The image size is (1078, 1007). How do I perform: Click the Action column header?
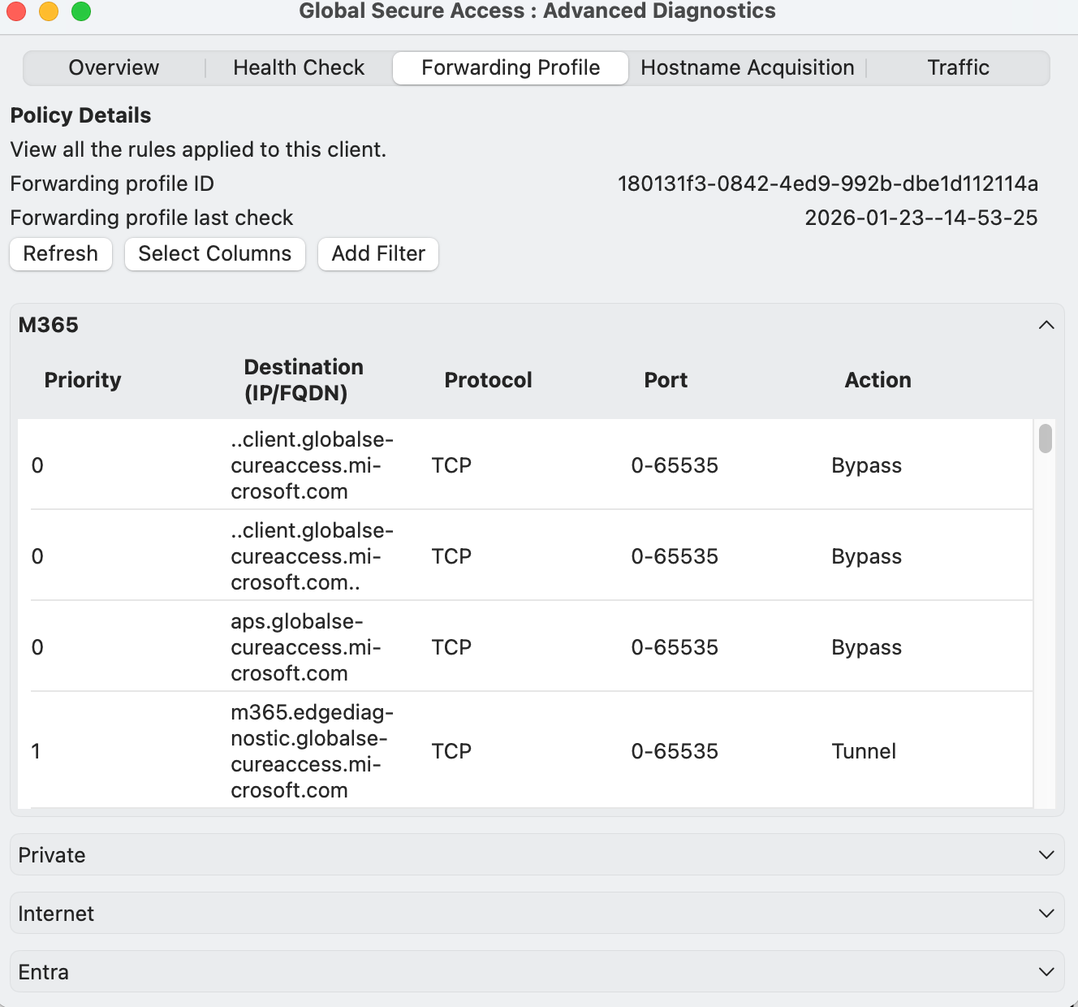coord(877,380)
